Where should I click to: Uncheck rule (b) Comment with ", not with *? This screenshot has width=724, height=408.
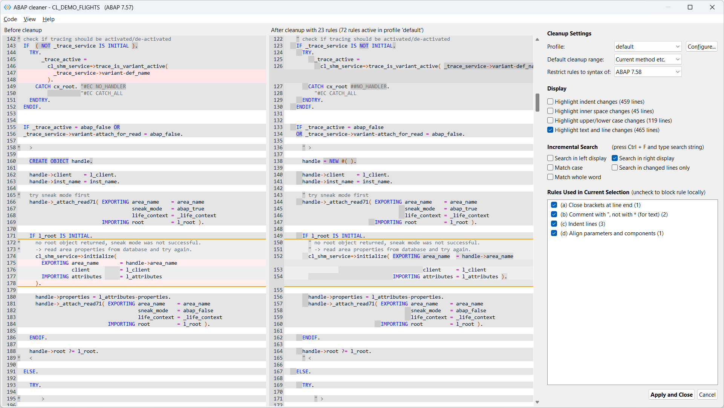point(554,215)
